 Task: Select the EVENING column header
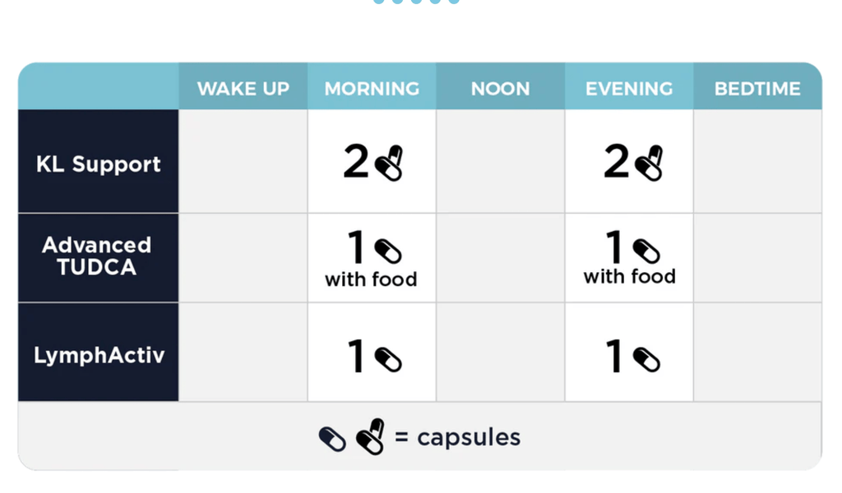(629, 89)
